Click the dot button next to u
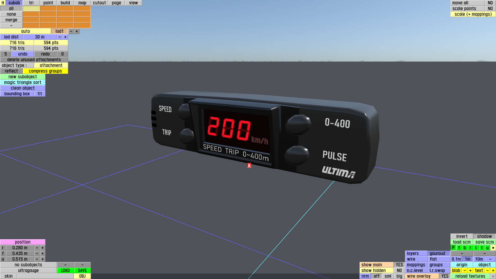Viewport: 496px width, 279px height. click(493, 248)
